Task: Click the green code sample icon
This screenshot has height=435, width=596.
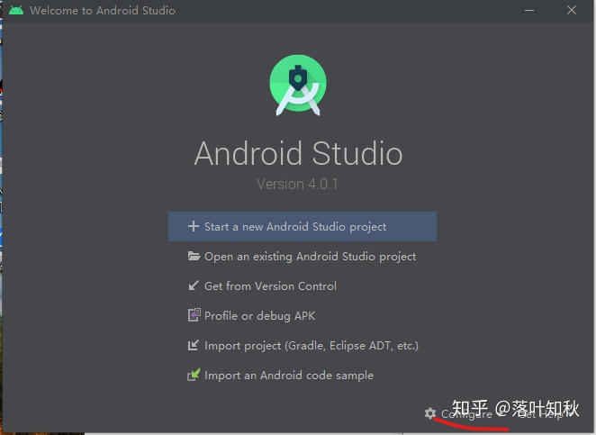Action: [194, 375]
